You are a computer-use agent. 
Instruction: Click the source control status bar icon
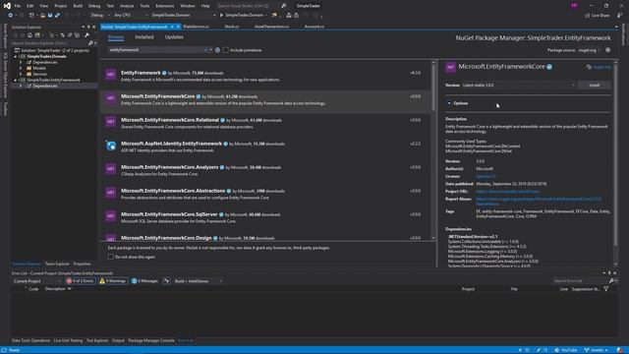click(x=587, y=350)
